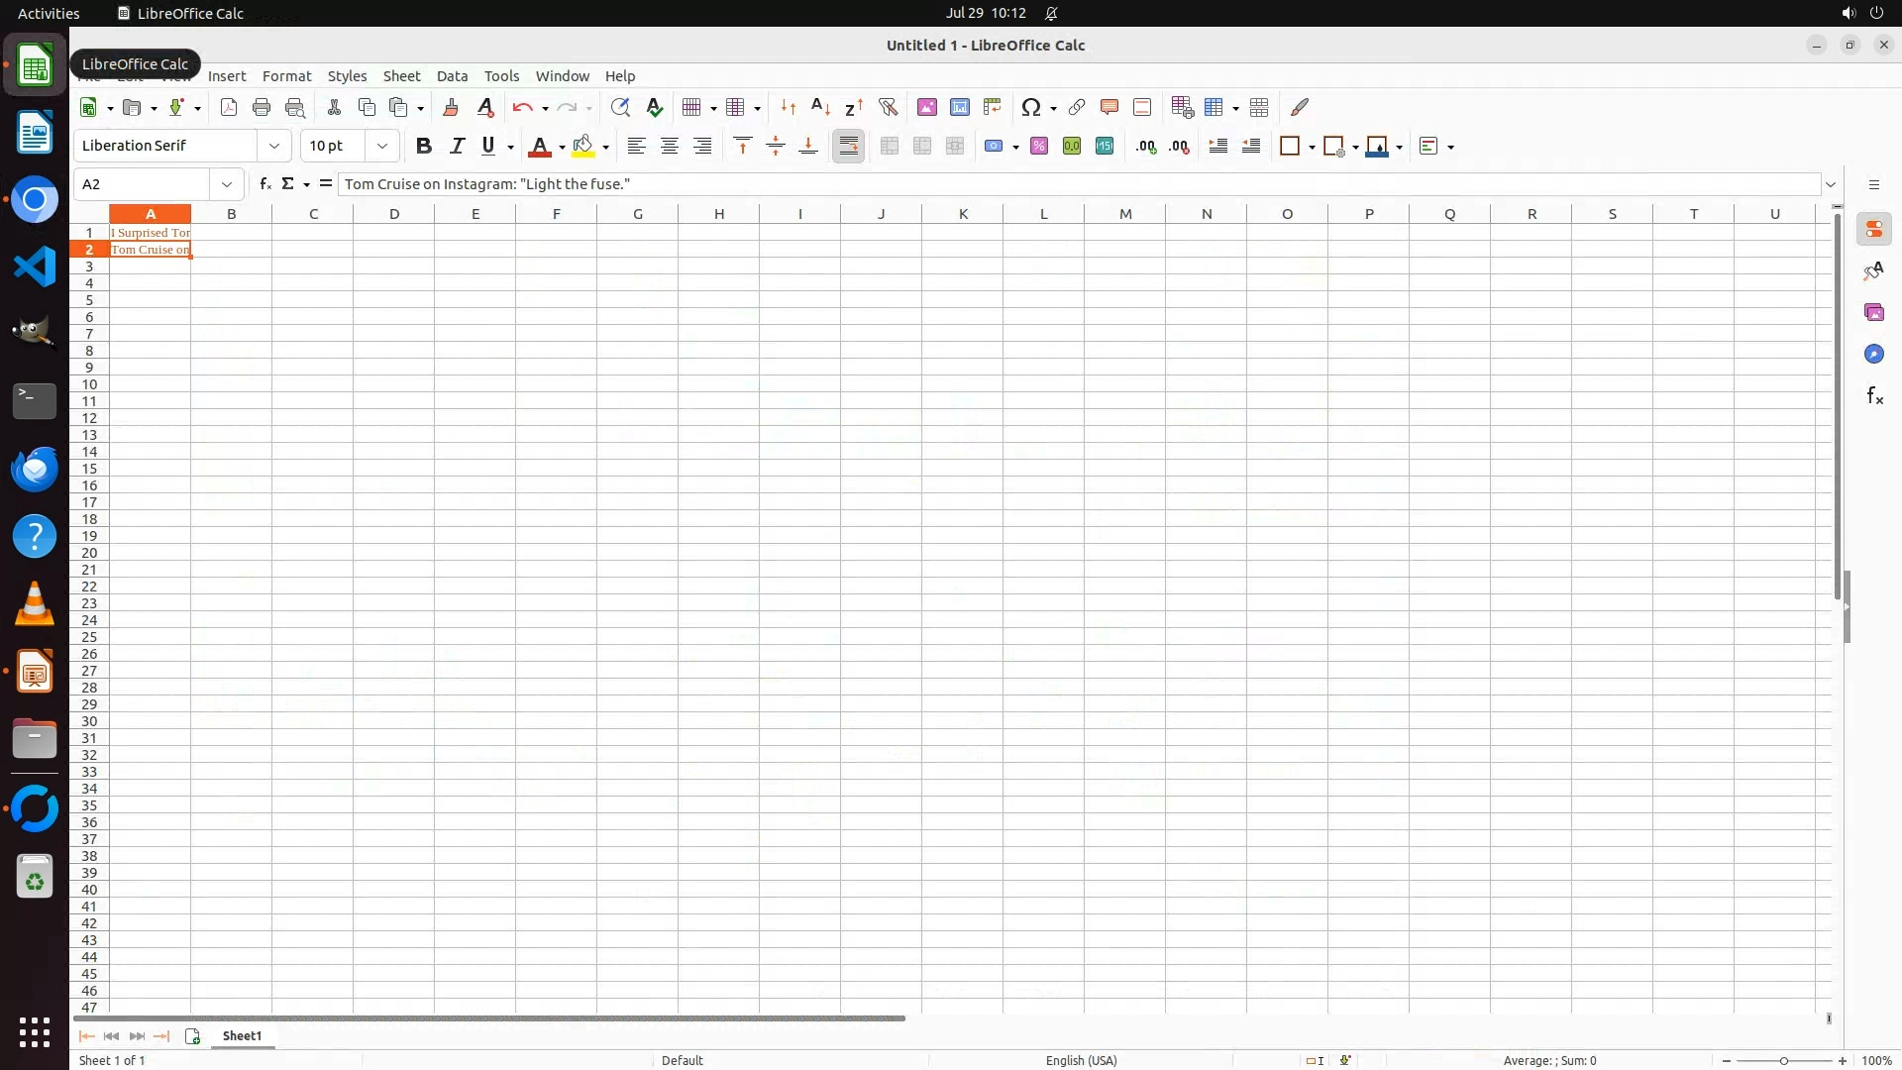
Task: Click column header D
Action: tap(394, 214)
